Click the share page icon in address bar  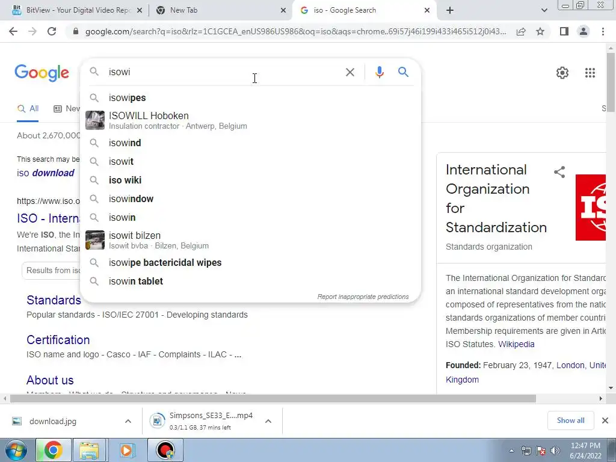[x=521, y=31]
